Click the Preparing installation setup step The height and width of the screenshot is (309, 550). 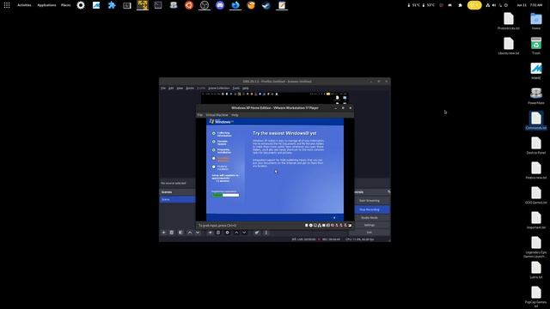tap(222, 151)
